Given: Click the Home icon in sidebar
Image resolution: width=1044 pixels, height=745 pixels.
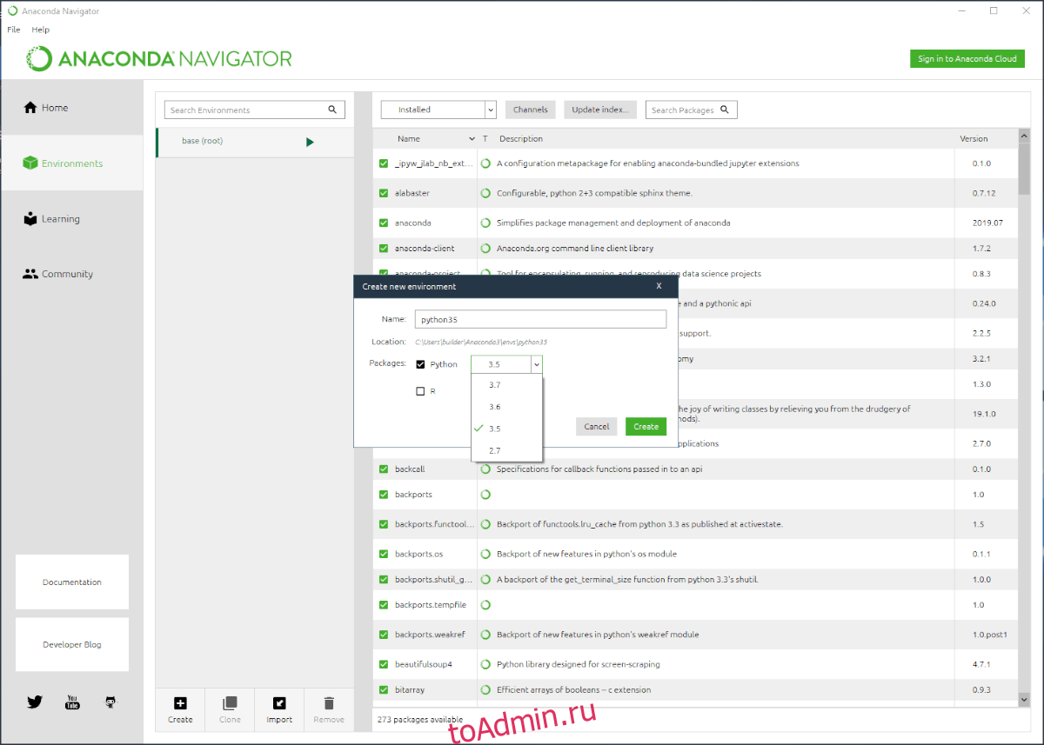Looking at the screenshot, I should 30,108.
